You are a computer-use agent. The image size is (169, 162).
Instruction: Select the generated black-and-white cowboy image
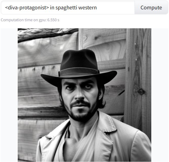point(85,95)
